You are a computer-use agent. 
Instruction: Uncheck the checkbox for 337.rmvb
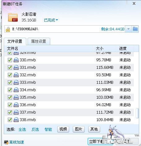coord(10,112)
